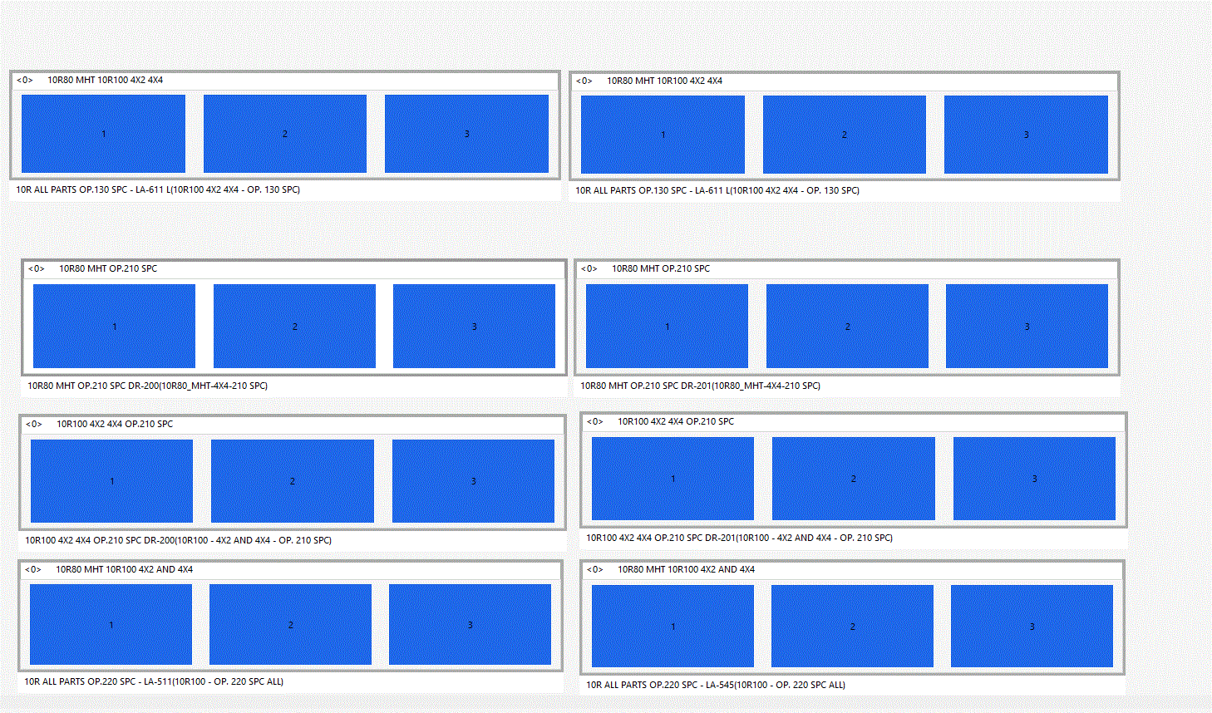This screenshot has height=713, width=1212.
Task: Click header '10R80 MHT OP.210 SPC' above DR-201 caption
Action: click(x=661, y=268)
